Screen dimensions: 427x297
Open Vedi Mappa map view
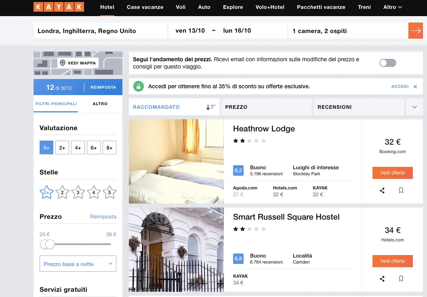pyautogui.click(x=78, y=63)
